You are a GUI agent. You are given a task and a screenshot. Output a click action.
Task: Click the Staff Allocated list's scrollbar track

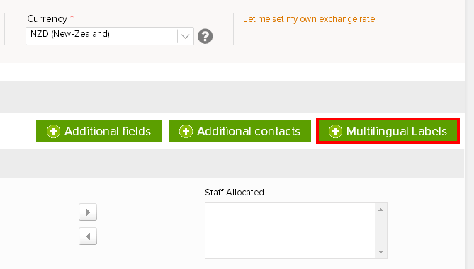tap(381, 231)
